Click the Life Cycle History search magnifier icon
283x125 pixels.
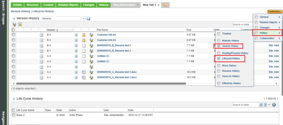[x=261, y=105]
